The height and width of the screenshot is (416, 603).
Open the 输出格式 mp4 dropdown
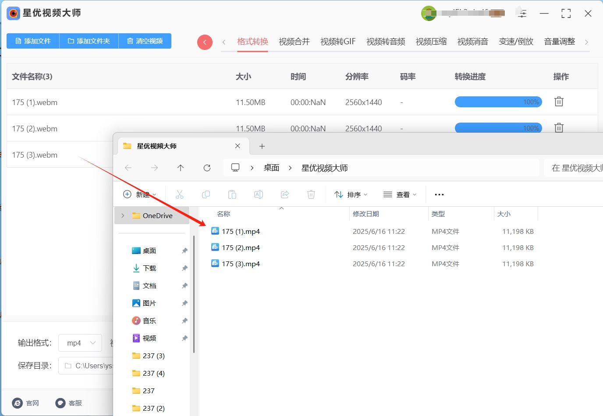[80, 343]
